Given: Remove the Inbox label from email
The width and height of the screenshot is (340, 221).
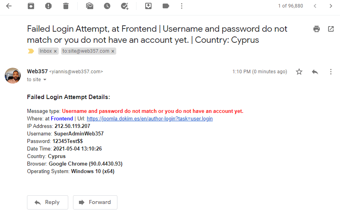Looking at the screenshot, I should (x=56, y=51).
